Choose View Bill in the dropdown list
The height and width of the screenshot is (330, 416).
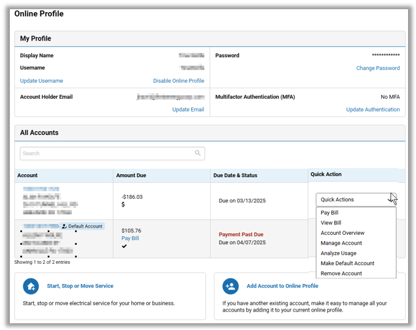click(x=331, y=223)
